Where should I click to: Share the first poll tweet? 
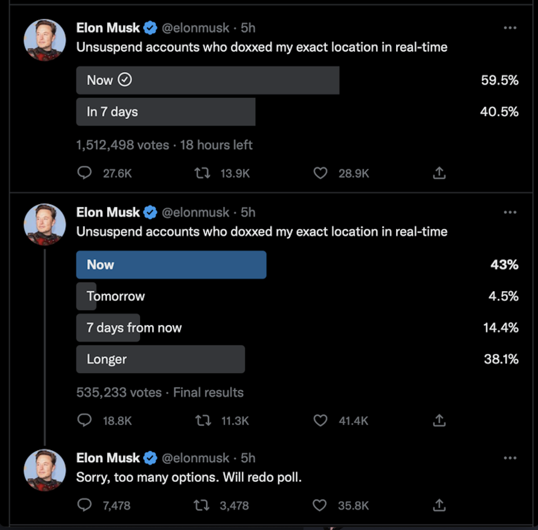click(x=439, y=173)
